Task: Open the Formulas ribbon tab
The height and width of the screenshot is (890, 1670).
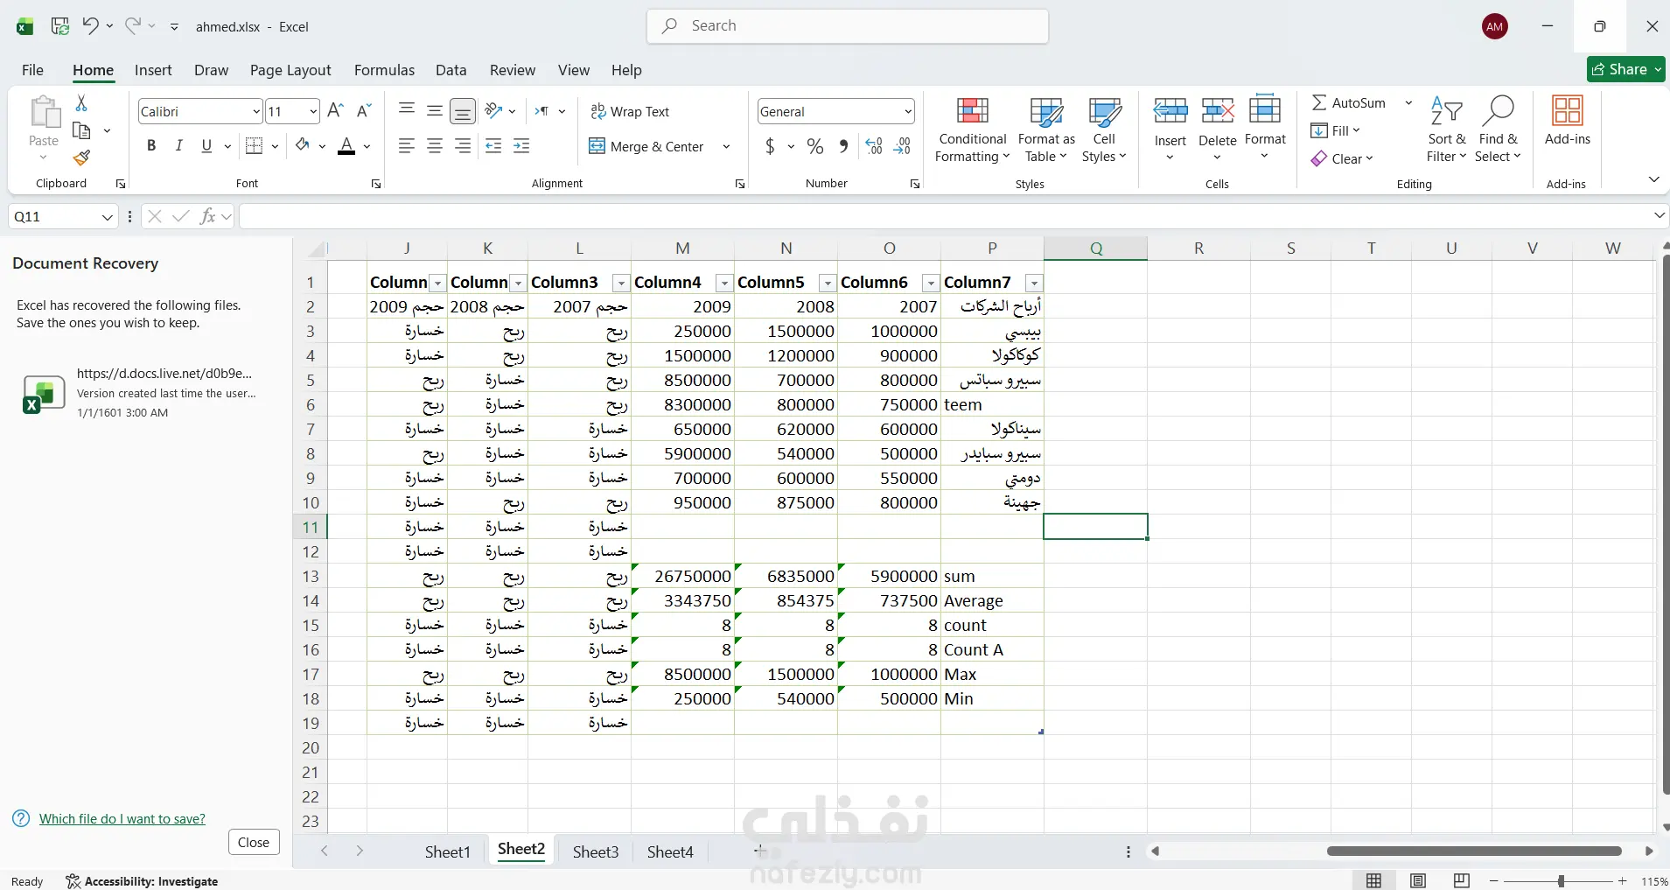Action: point(384,70)
